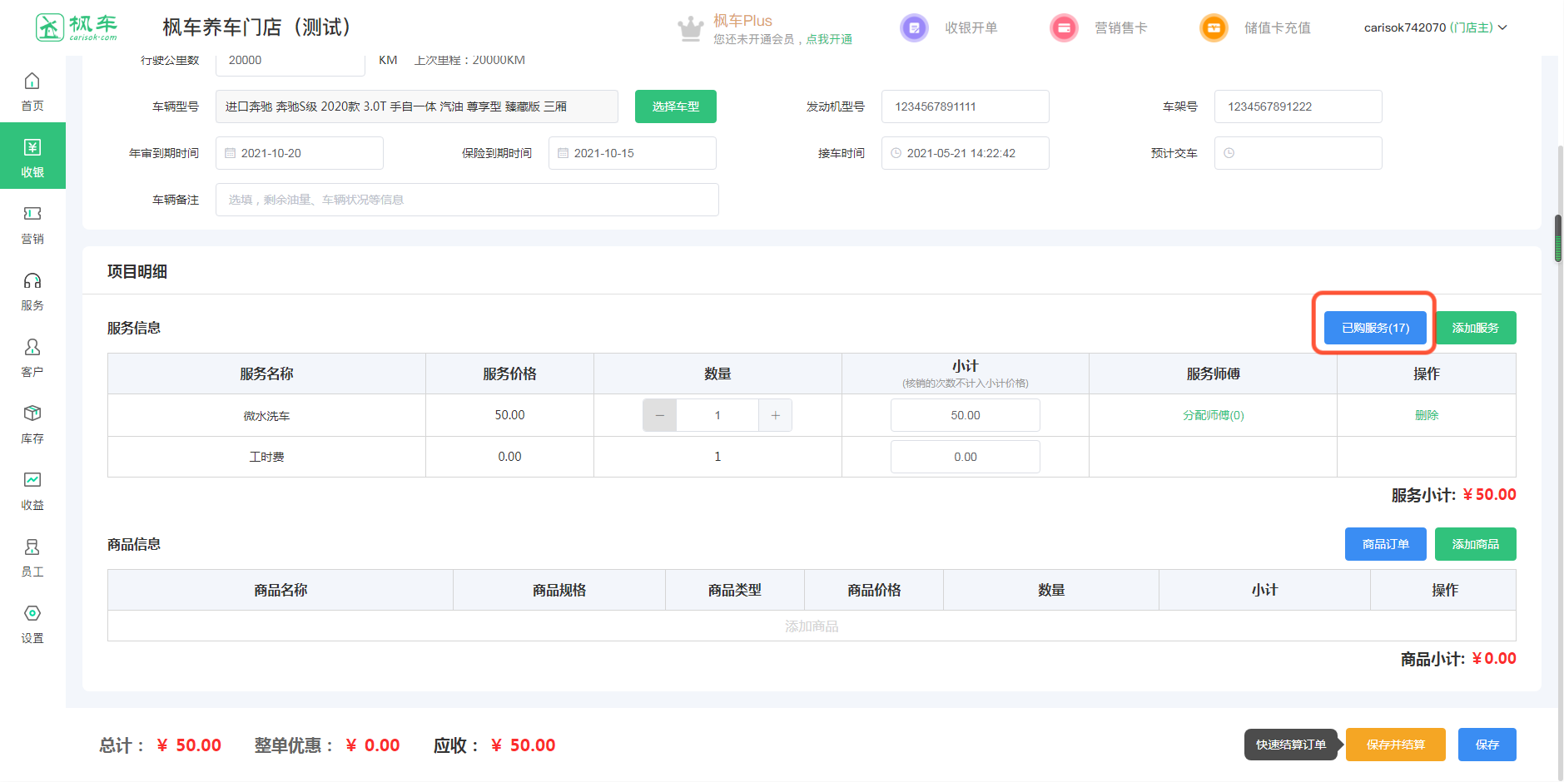Click the 分配师傅(0) link
The image size is (1564, 782).
[1213, 415]
